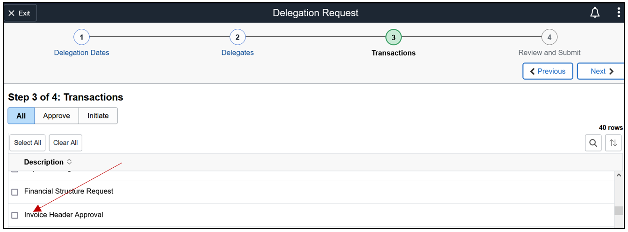
Task: Go to step 2 circle
Action: (x=238, y=37)
